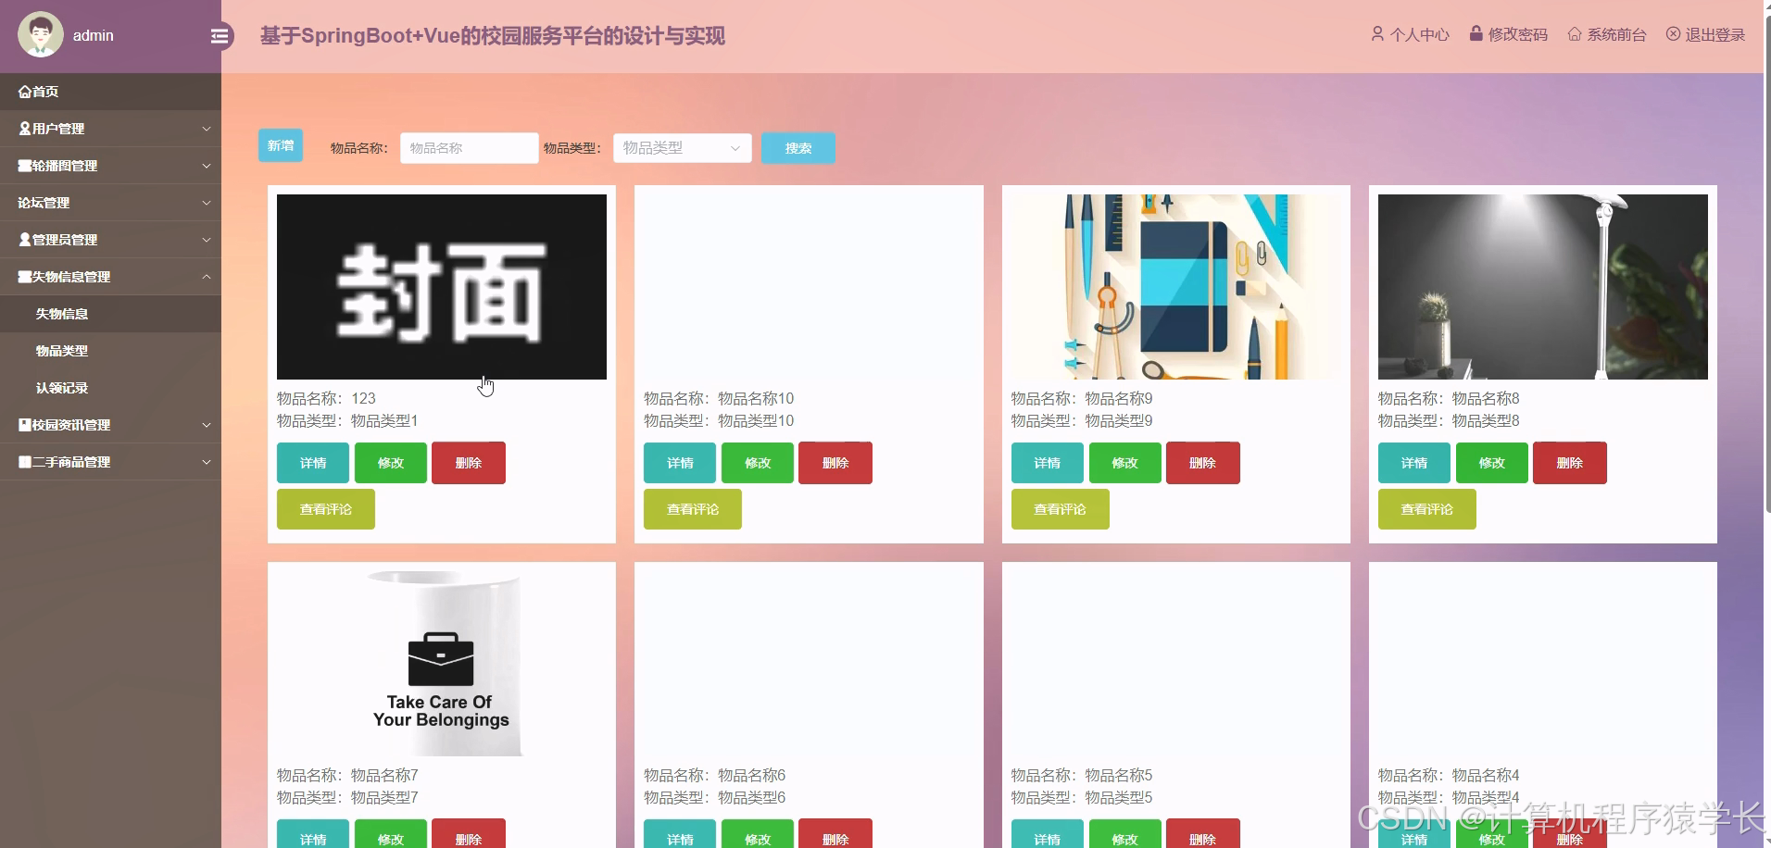The height and width of the screenshot is (848, 1771).
Task: Open the 物品类型 filter dropdown
Action: point(681,147)
